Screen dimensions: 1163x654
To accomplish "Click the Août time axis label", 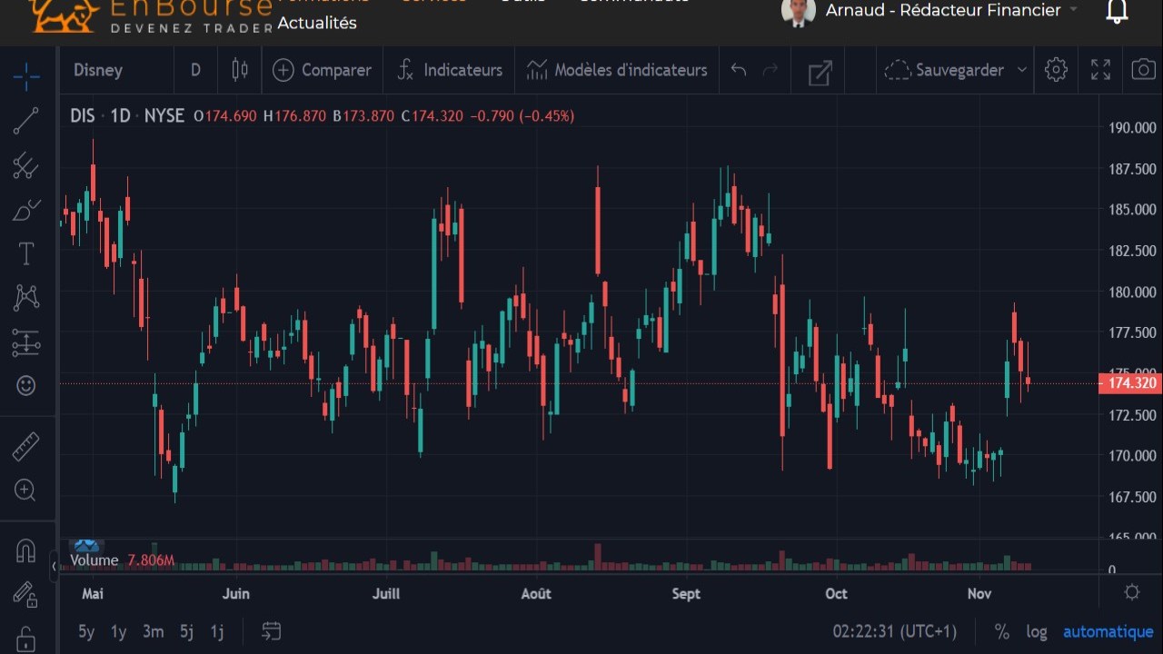I will pos(536,593).
